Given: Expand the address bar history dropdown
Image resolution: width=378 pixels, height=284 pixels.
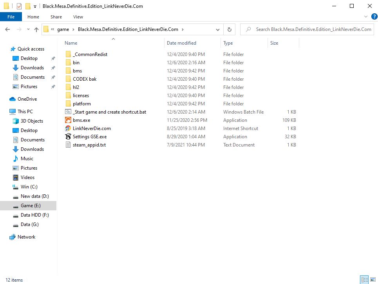Looking at the screenshot, I should (x=218, y=29).
